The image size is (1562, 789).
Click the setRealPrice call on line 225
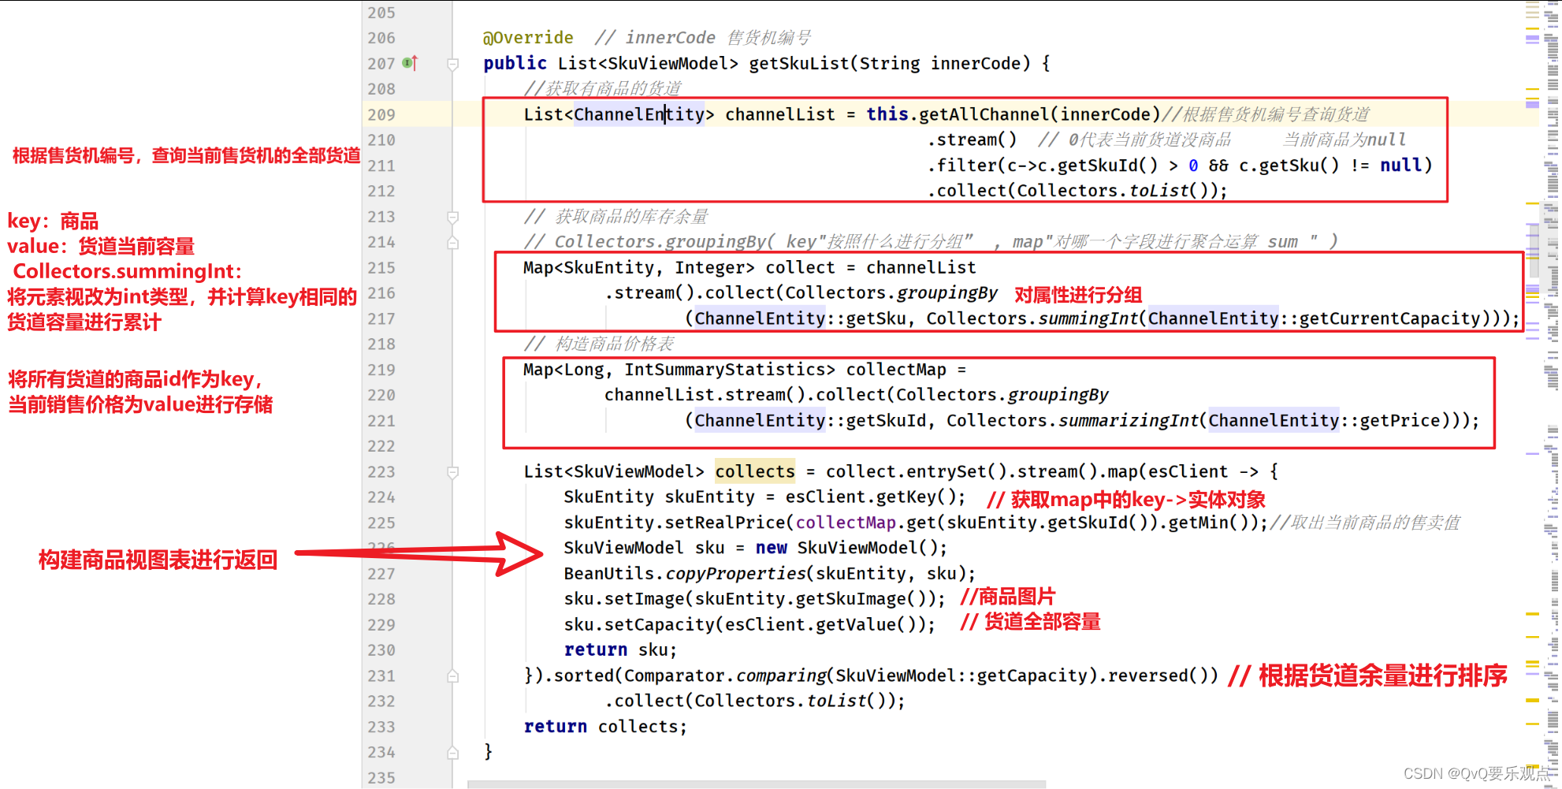pos(725,523)
